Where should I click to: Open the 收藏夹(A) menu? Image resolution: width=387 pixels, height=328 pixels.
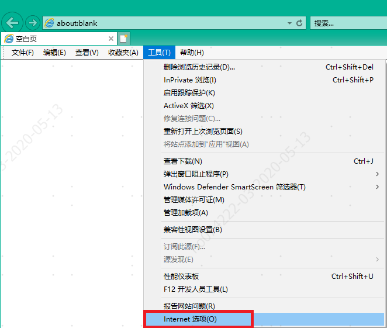[123, 52]
